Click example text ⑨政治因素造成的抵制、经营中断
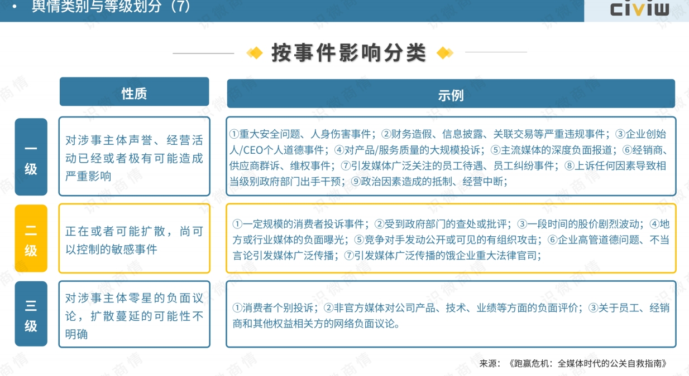This screenshot has height=376, width=689. [428, 181]
